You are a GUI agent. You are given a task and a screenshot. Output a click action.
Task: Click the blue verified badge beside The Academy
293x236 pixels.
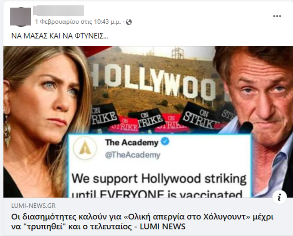click(165, 141)
